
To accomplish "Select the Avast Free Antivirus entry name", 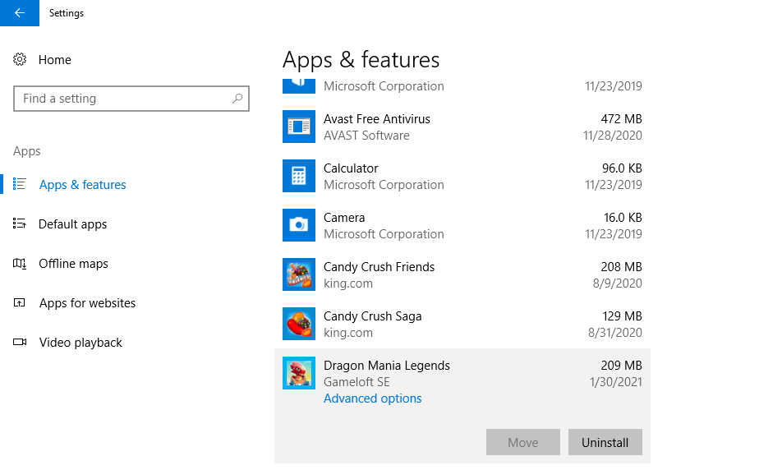I will click(376, 119).
